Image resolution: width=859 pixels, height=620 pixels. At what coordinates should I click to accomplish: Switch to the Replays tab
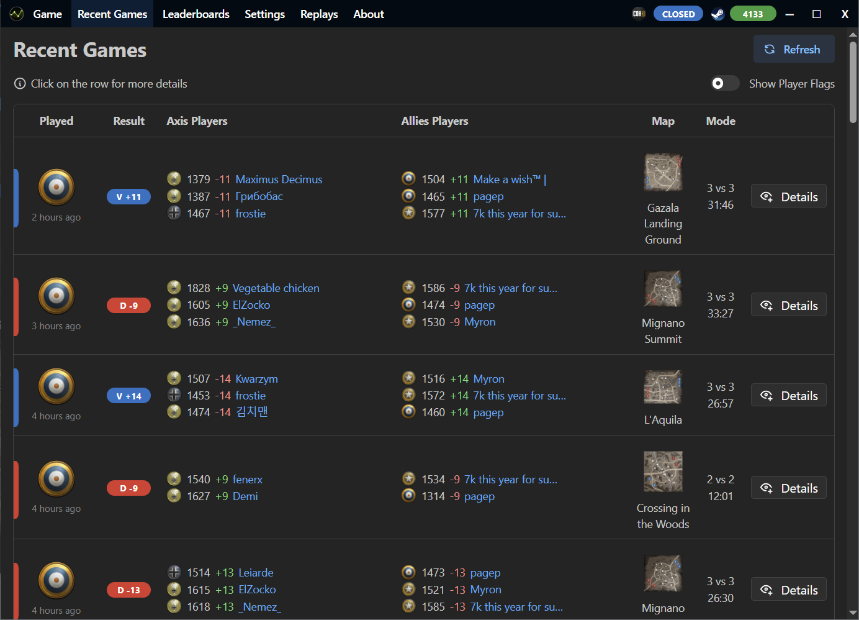pos(318,14)
